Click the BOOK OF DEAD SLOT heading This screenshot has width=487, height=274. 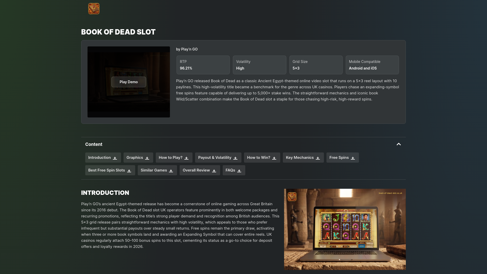click(x=118, y=32)
